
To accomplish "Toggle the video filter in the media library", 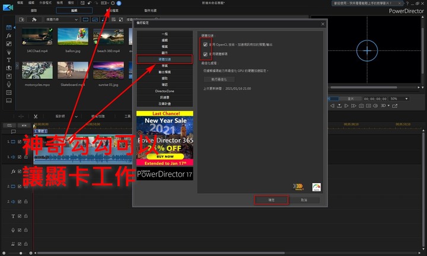I will pos(85,20).
